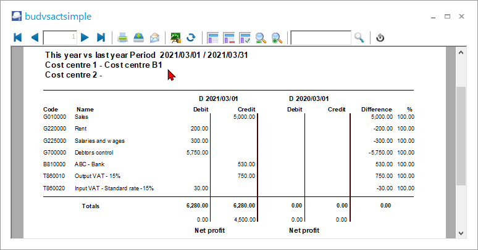
Task: Advance to the next report page
Action: coord(85,38)
